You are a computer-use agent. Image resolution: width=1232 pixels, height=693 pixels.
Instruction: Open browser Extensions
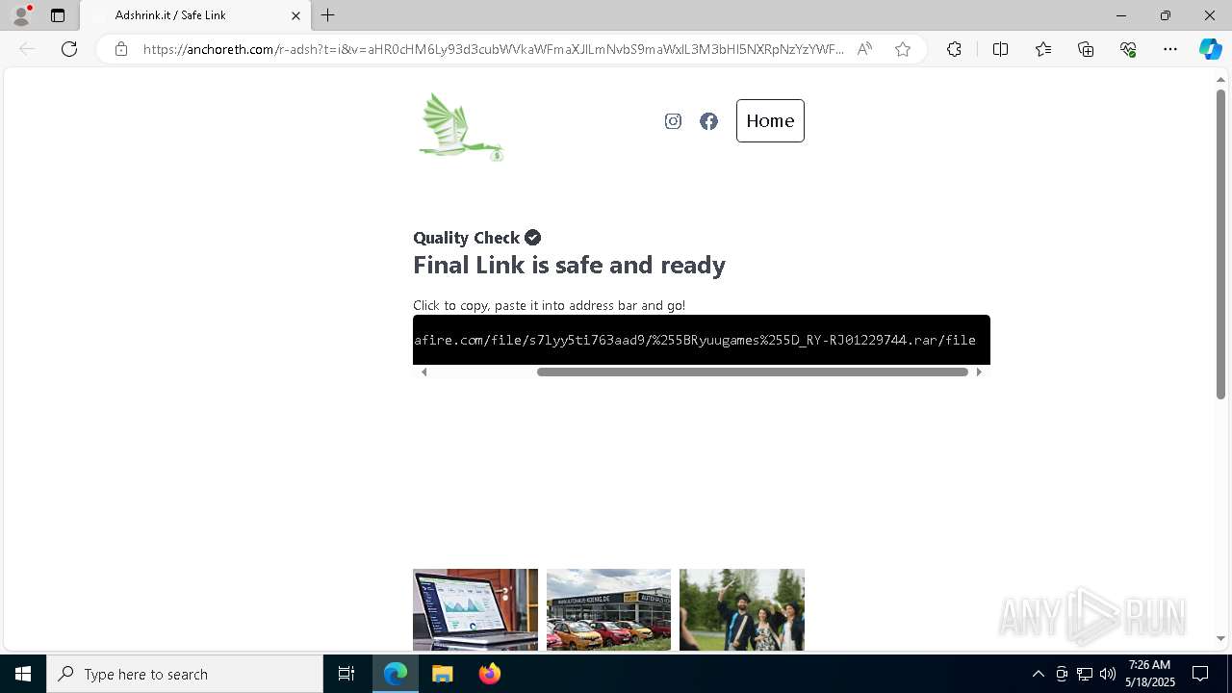tap(954, 49)
